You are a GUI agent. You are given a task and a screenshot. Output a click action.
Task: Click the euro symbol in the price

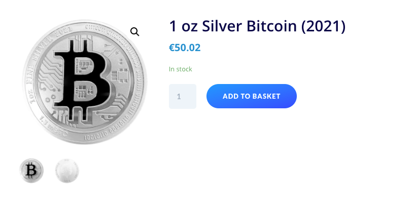[172, 48]
